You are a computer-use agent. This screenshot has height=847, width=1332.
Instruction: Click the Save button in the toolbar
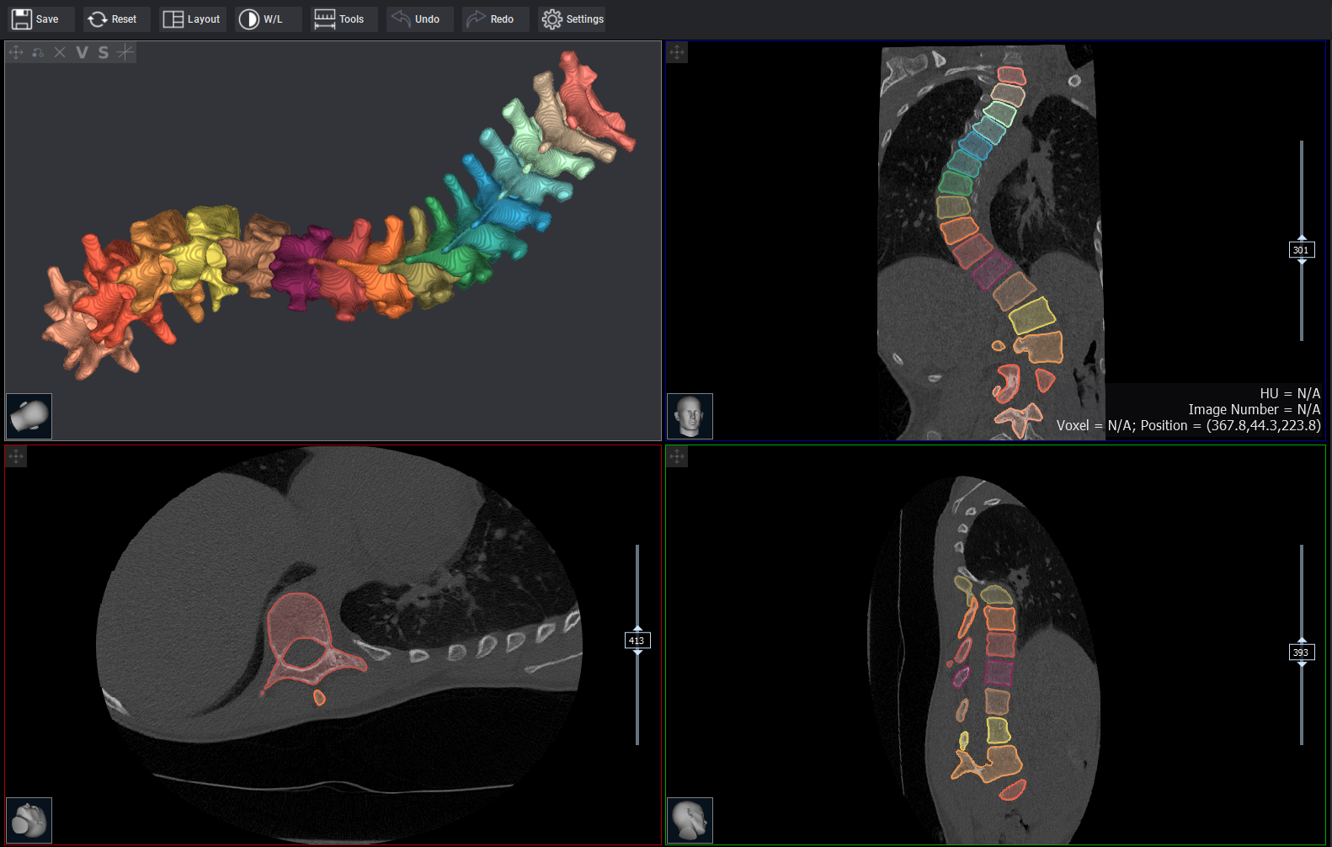click(x=36, y=19)
